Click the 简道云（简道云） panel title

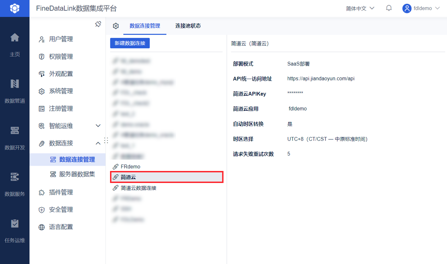click(250, 44)
